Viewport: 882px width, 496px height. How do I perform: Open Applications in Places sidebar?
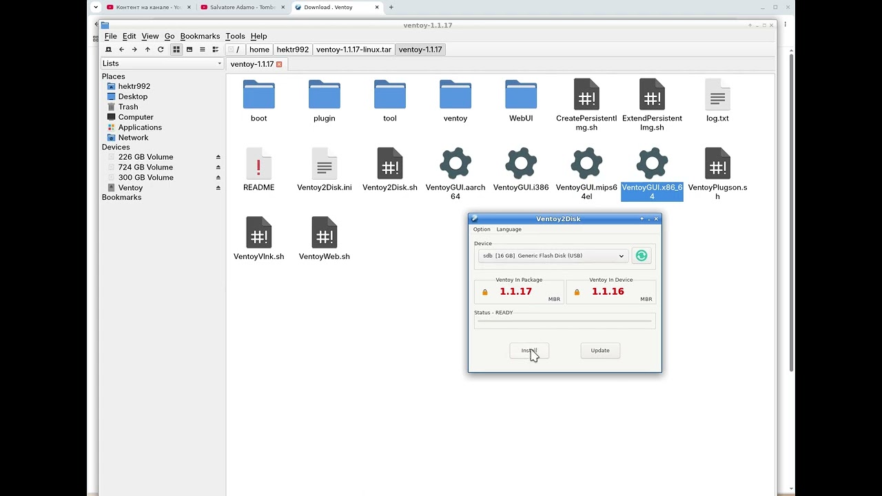coord(140,127)
